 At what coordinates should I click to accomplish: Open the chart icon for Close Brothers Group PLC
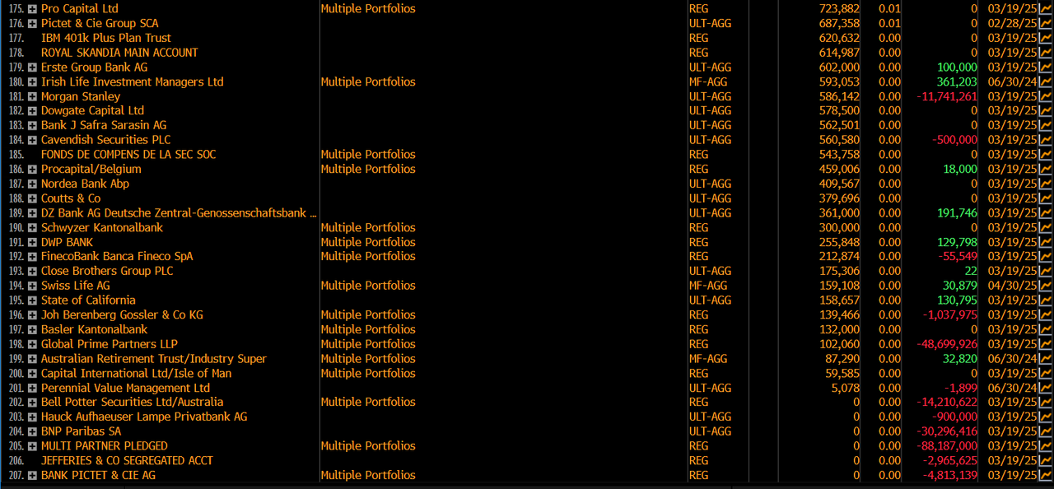click(1046, 272)
